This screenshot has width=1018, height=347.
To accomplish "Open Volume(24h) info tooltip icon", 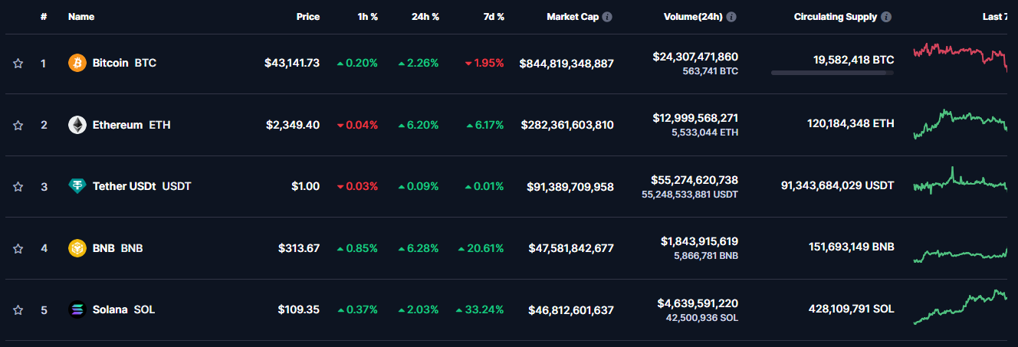I will [731, 17].
